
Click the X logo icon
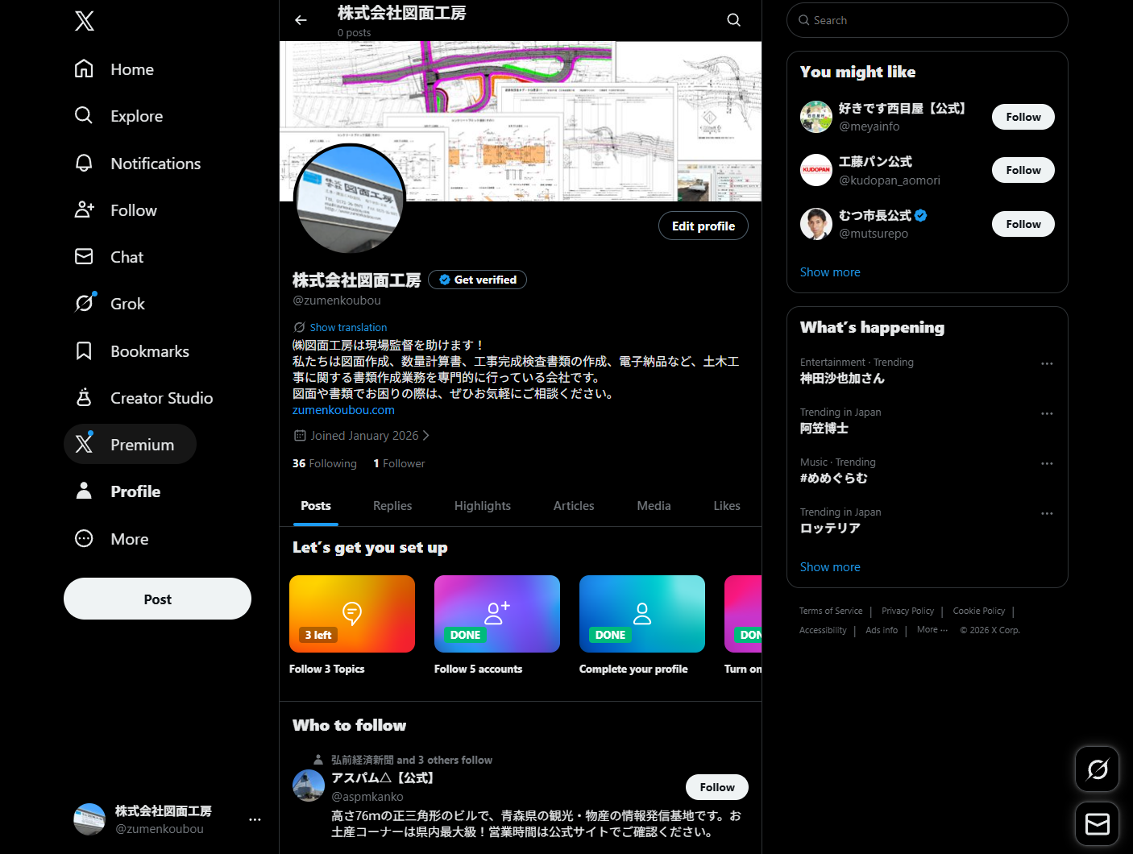(85, 21)
